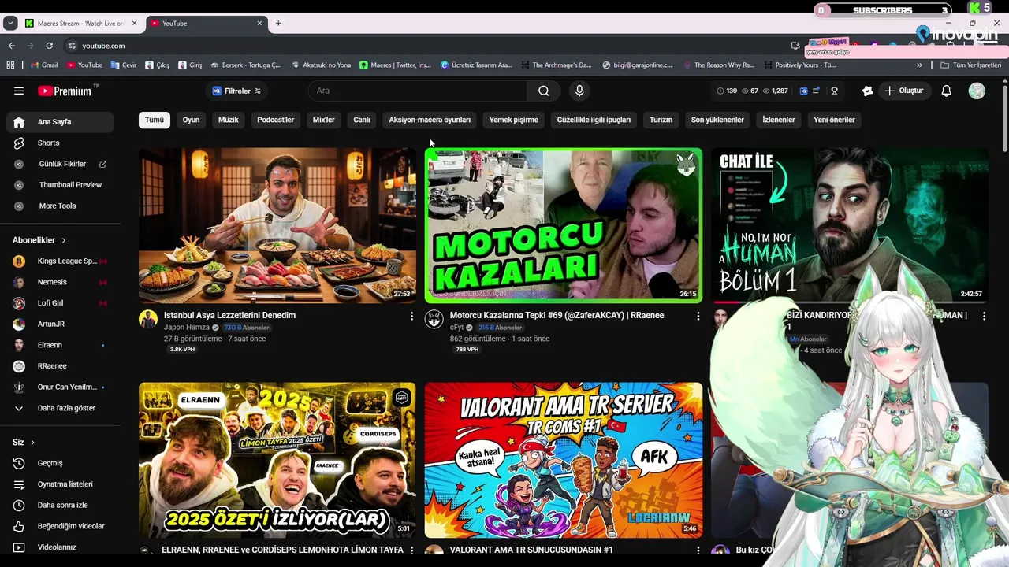Close the YouTube browser tab

coord(259,24)
